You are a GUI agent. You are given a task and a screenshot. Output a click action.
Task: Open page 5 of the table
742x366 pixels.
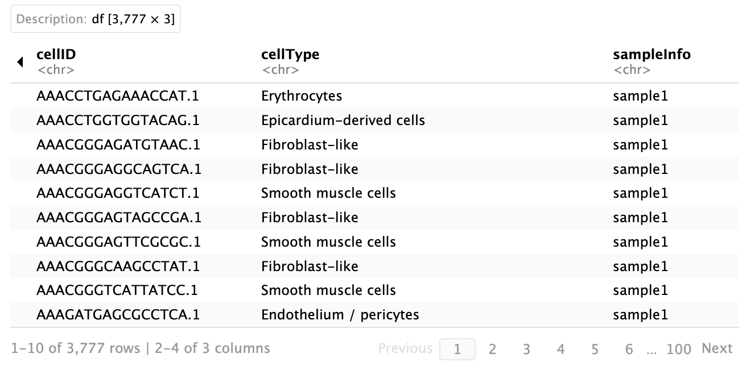coord(595,348)
